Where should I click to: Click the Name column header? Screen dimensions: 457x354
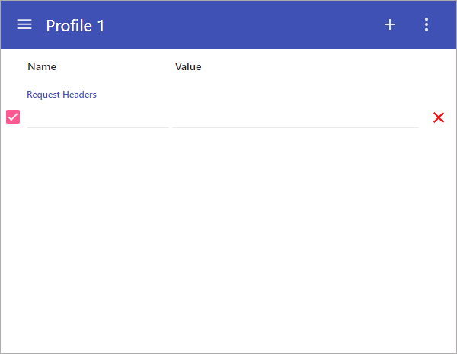(x=42, y=66)
